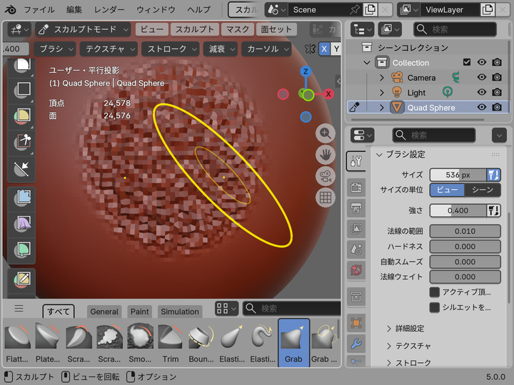Toggle Collection exclude checkbox

pos(467,62)
